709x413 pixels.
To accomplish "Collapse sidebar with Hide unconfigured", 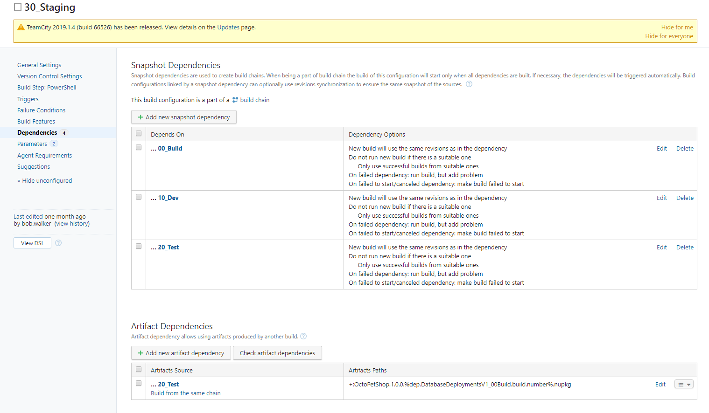I will (x=45, y=181).
